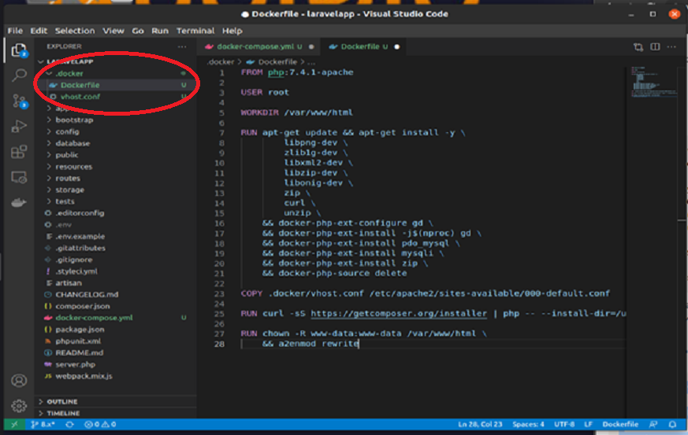Change the Dockerfile language mode in the status bar
688x435 pixels.
pos(620,425)
